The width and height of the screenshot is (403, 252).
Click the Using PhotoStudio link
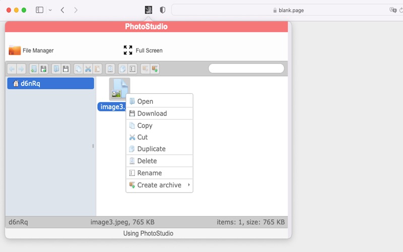pos(148,233)
